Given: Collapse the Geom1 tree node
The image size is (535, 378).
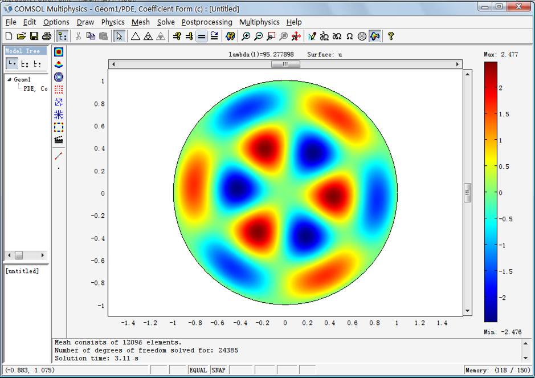Looking at the screenshot, I should pyautogui.click(x=9, y=80).
